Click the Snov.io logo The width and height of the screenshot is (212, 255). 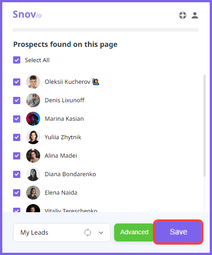point(27,14)
